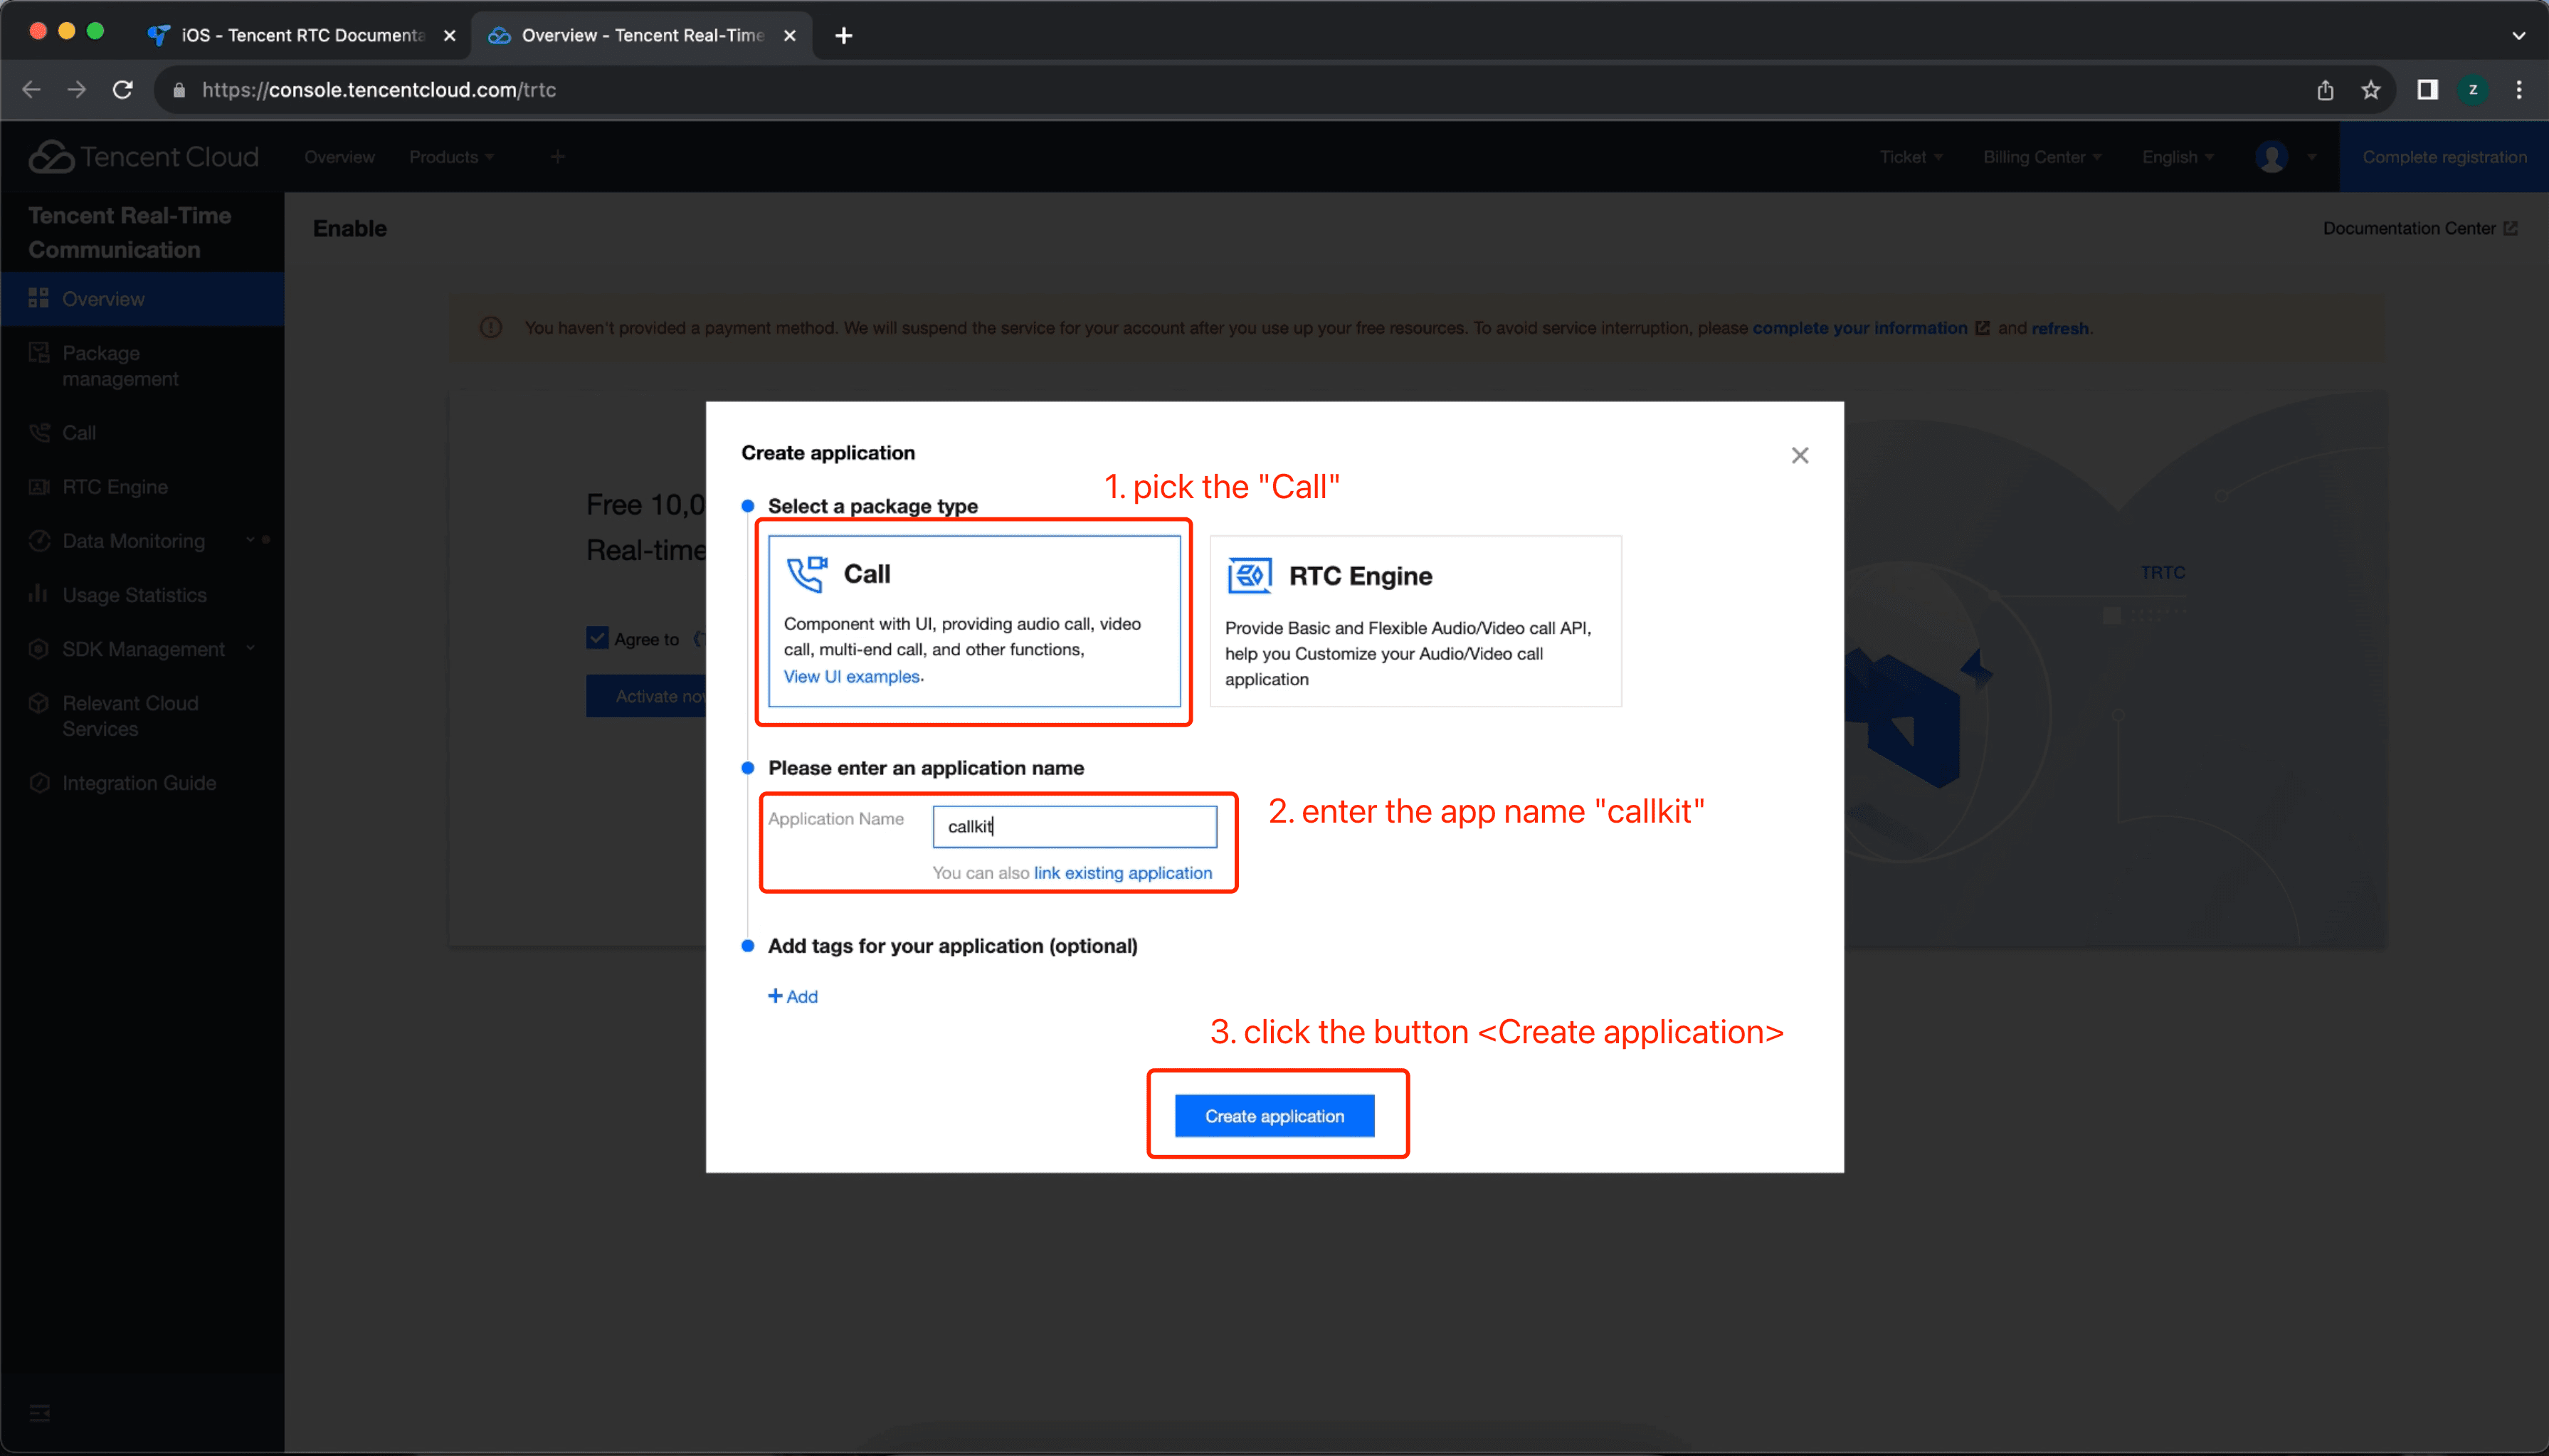Viewport: 2549px width, 1456px height.
Task: Open Chrome three-dot menu
Action: click(x=2518, y=90)
